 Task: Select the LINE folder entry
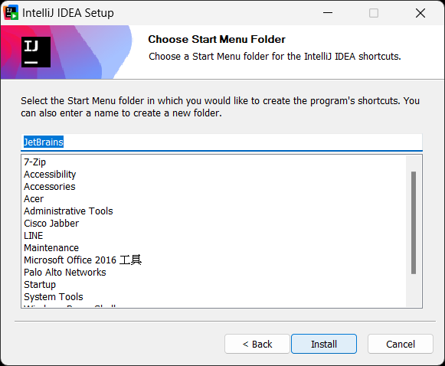click(x=34, y=235)
